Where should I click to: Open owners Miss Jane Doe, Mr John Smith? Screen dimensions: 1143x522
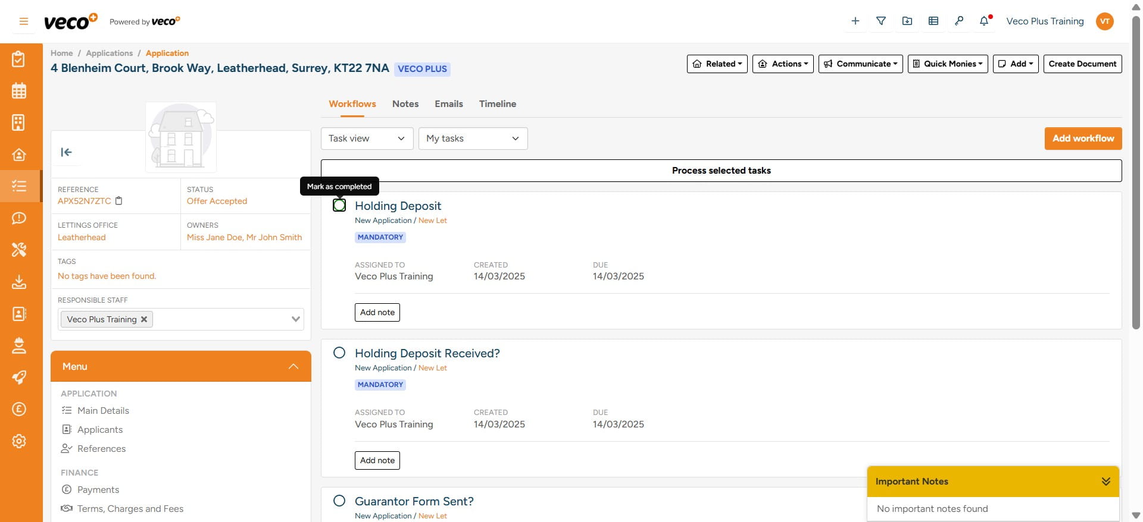244,238
